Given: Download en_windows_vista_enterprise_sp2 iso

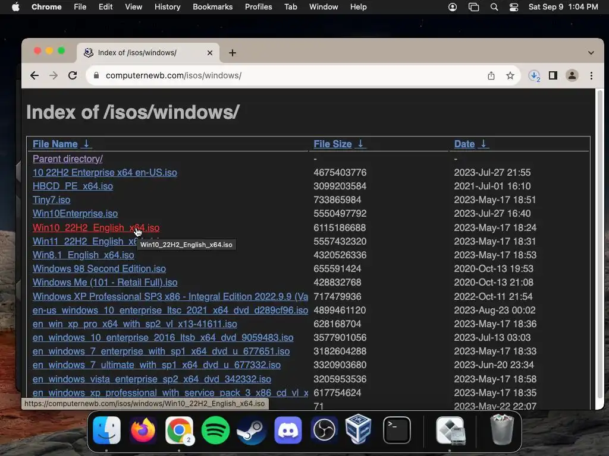Looking at the screenshot, I should tap(152, 379).
